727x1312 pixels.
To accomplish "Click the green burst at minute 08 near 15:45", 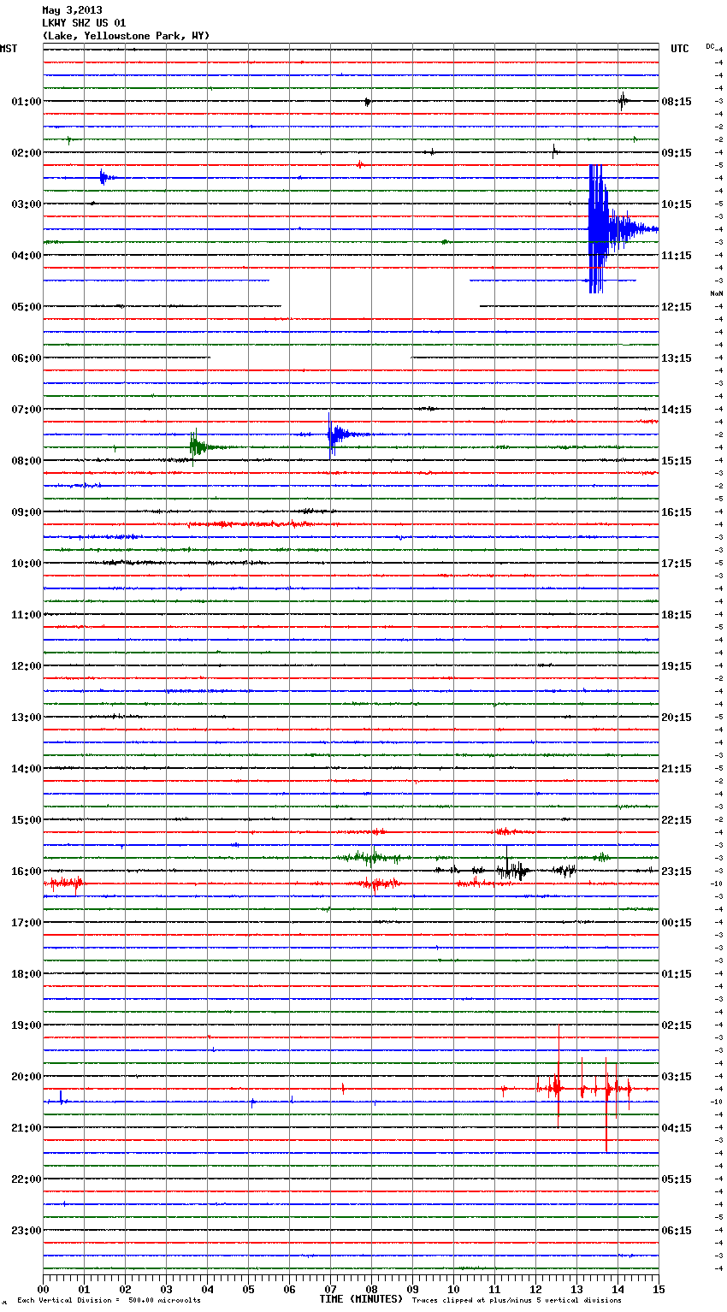I will (x=369, y=857).
